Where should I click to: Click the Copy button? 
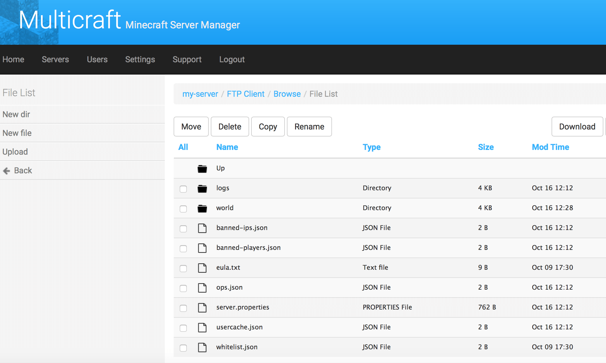click(268, 127)
